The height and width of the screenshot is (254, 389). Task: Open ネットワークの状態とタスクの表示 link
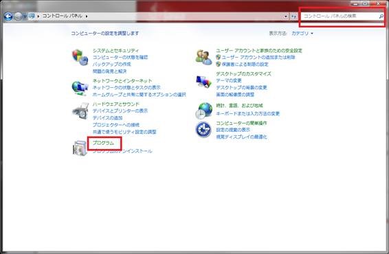click(126, 87)
